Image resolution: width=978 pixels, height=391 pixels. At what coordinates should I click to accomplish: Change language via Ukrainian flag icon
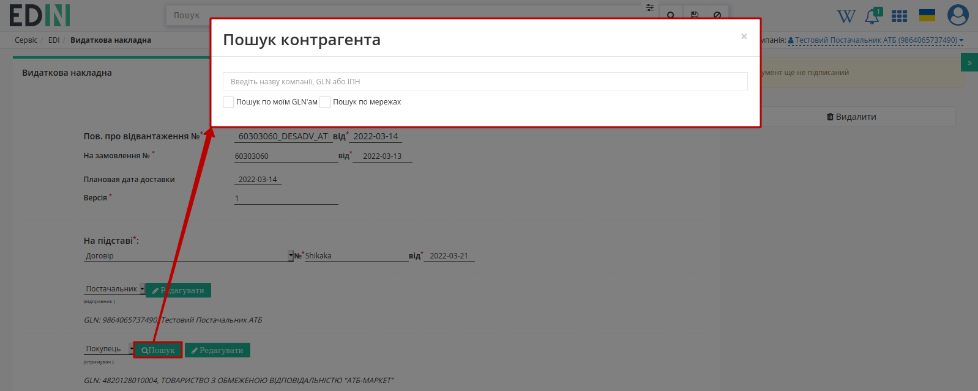(927, 15)
